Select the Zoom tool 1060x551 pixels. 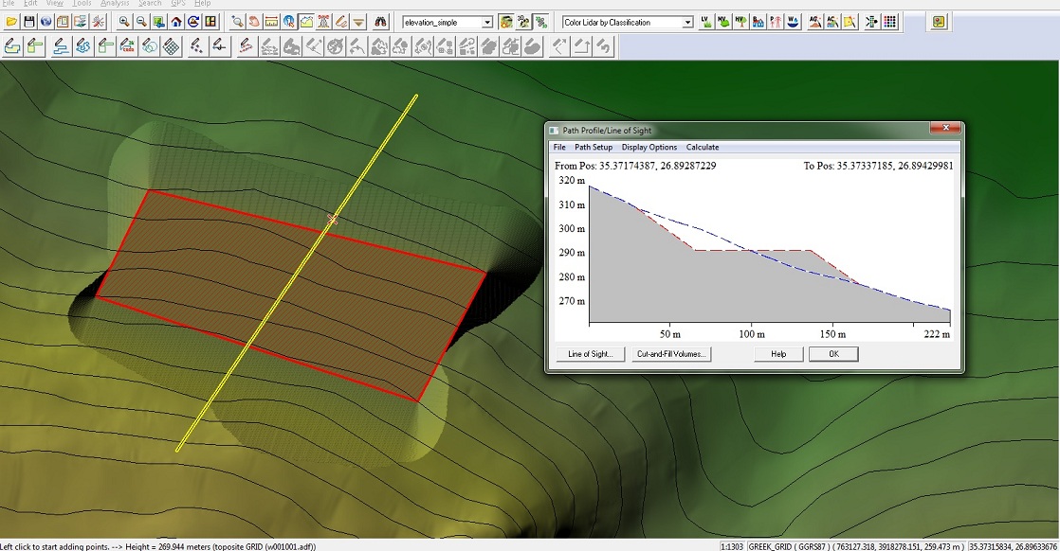click(237, 22)
